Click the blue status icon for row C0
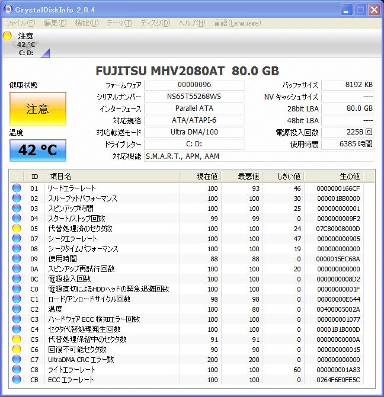This screenshot has height=397, width=384. (x=17, y=289)
